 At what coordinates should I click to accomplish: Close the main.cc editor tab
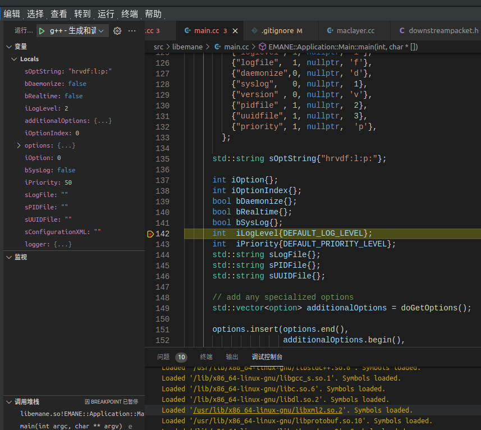pos(235,31)
